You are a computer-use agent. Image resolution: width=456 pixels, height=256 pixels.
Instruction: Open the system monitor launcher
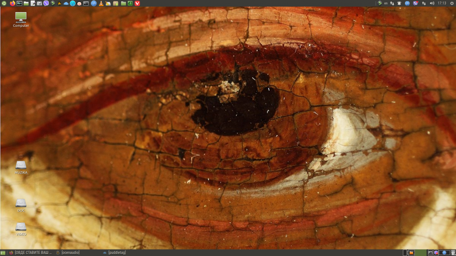pos(19,3)
